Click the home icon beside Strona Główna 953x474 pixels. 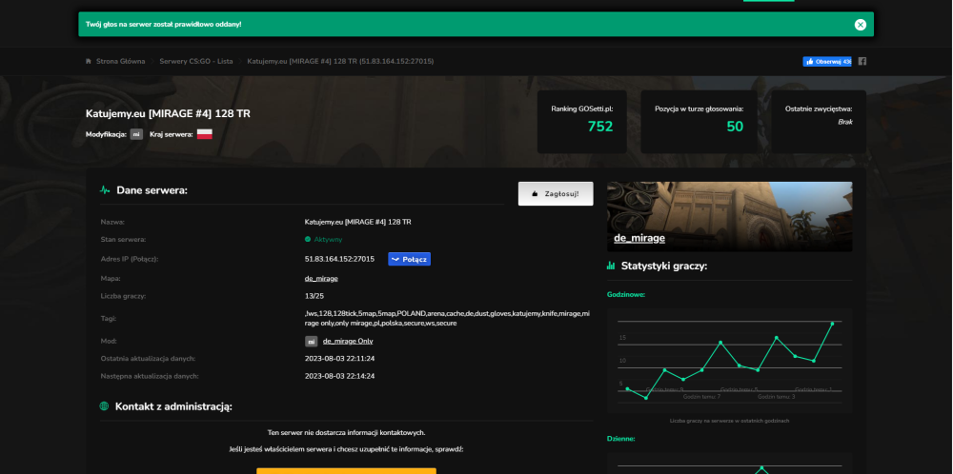point(89,61)
